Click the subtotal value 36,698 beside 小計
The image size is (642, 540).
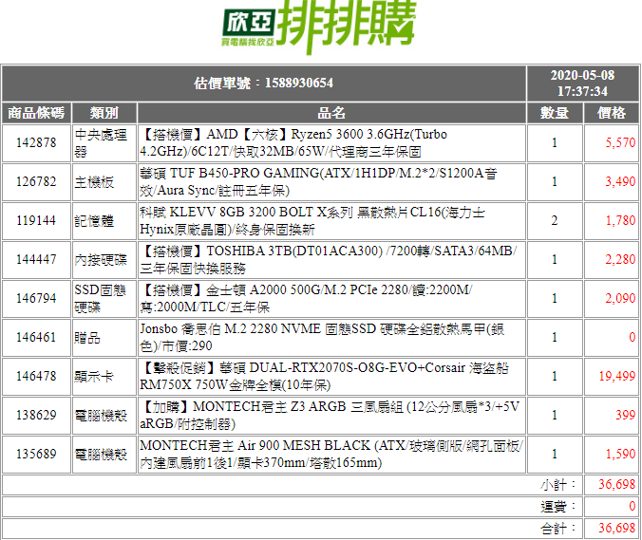tap(617, 485)
